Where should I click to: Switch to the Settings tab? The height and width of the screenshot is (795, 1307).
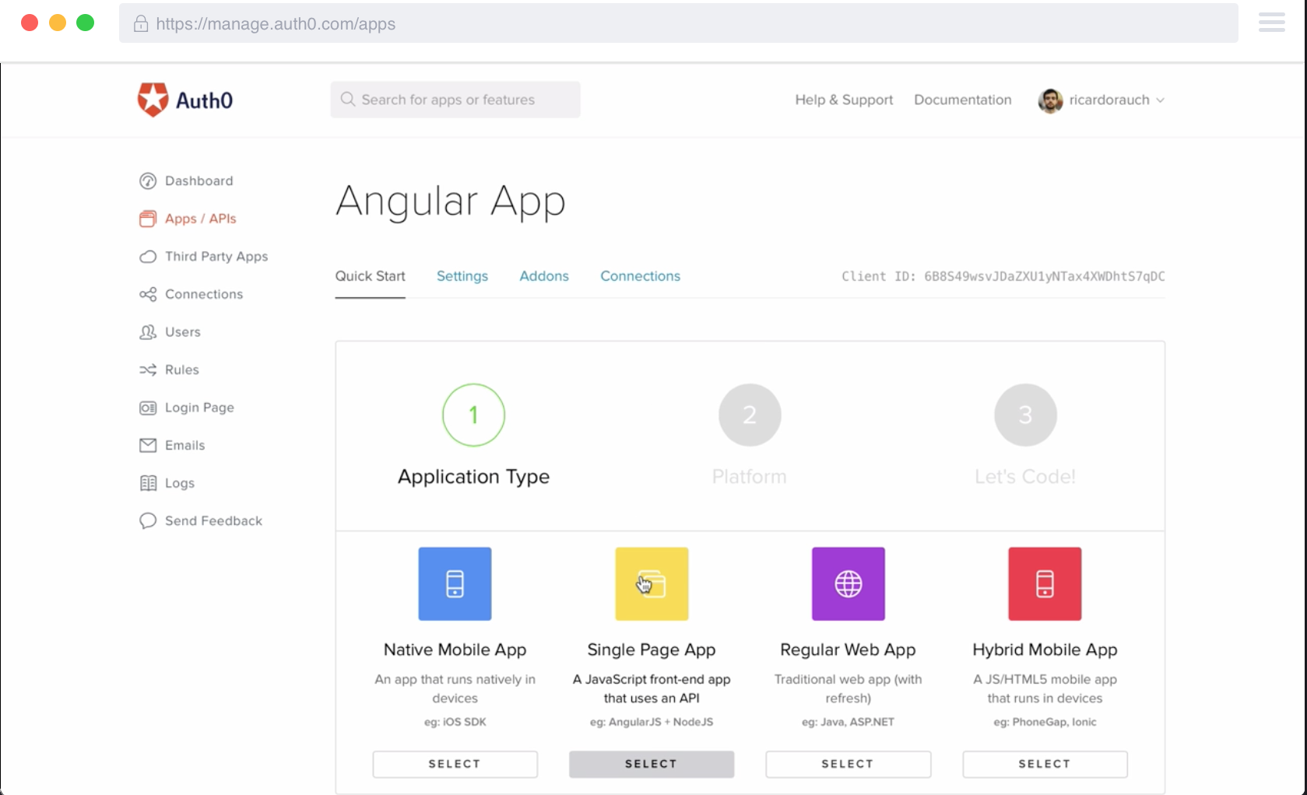[x=462, y=276]
